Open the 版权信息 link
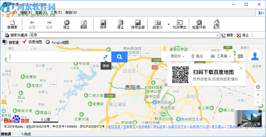The image size is (266, 137). tap(114, 127)
